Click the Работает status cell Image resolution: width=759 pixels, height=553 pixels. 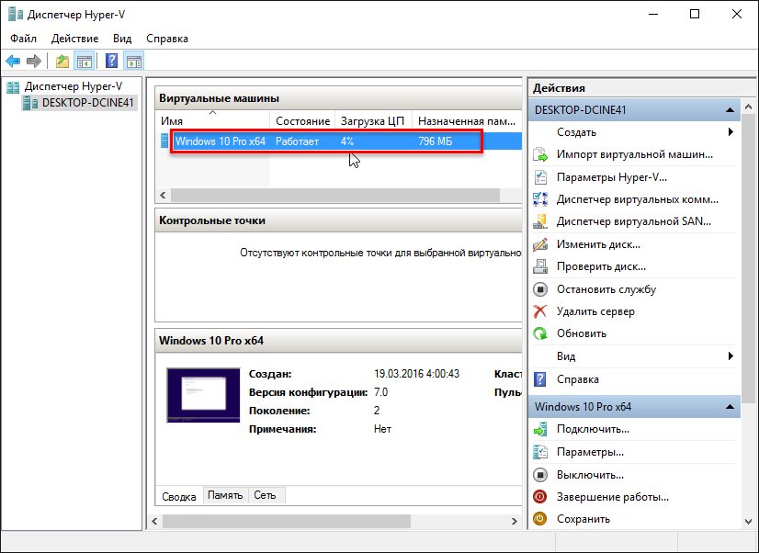(x=297, y=141)
